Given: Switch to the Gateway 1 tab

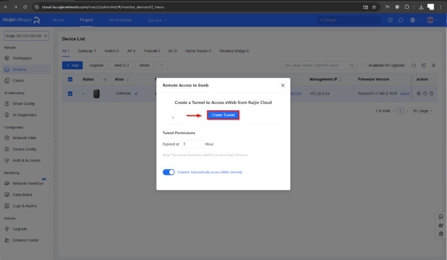Looking at the screenshot, I should pos(87,51).
